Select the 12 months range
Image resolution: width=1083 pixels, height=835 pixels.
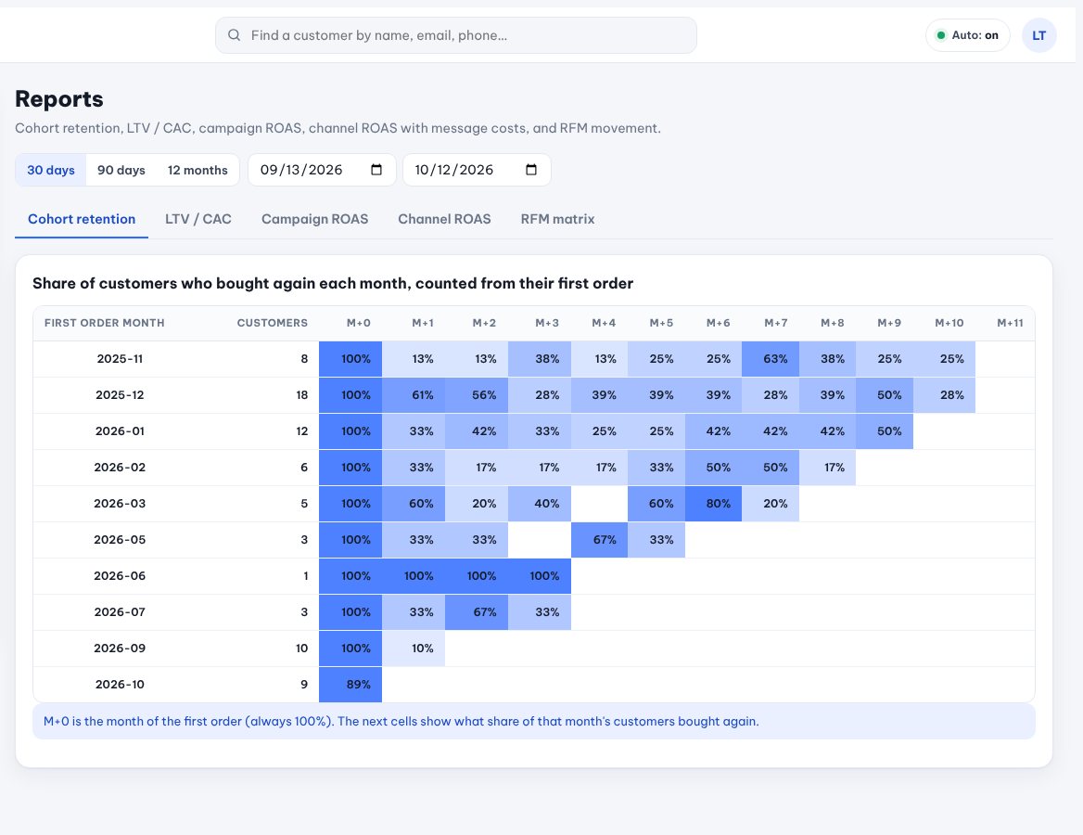click(197, 170)
